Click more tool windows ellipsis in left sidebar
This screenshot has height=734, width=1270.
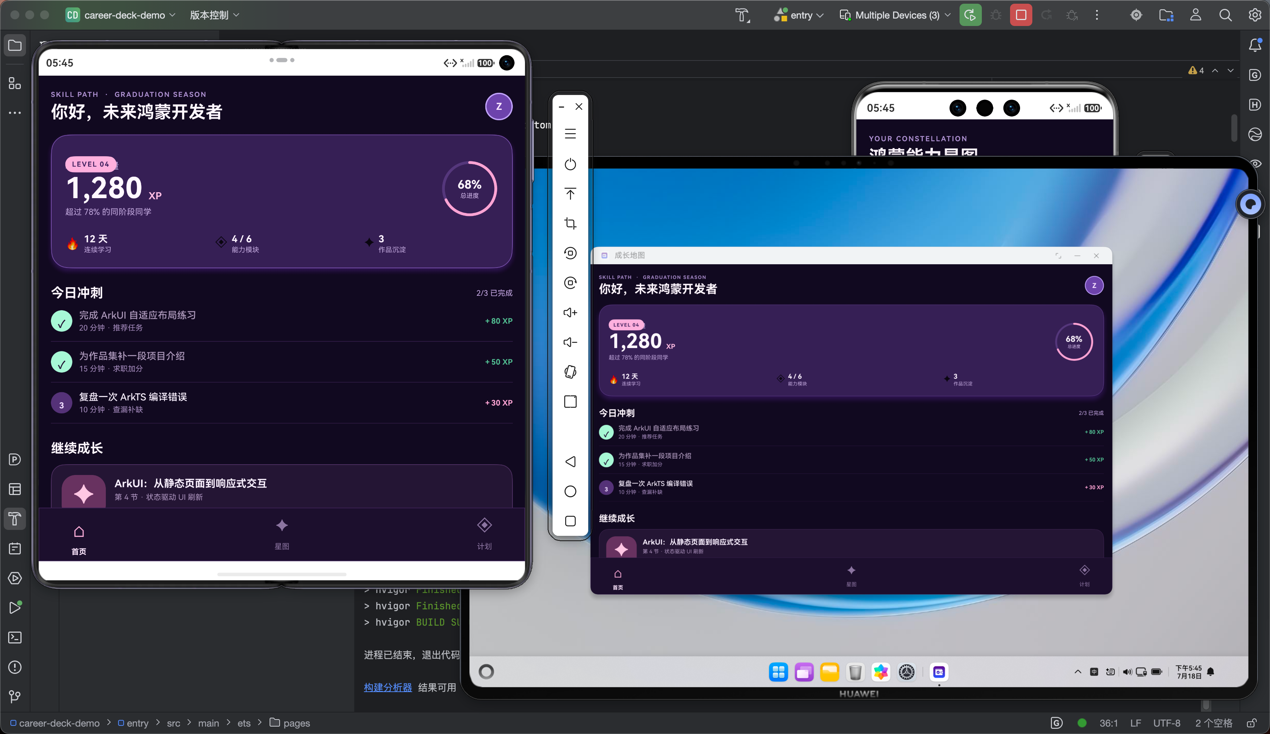pyautogui.click(x=14, y=113)
